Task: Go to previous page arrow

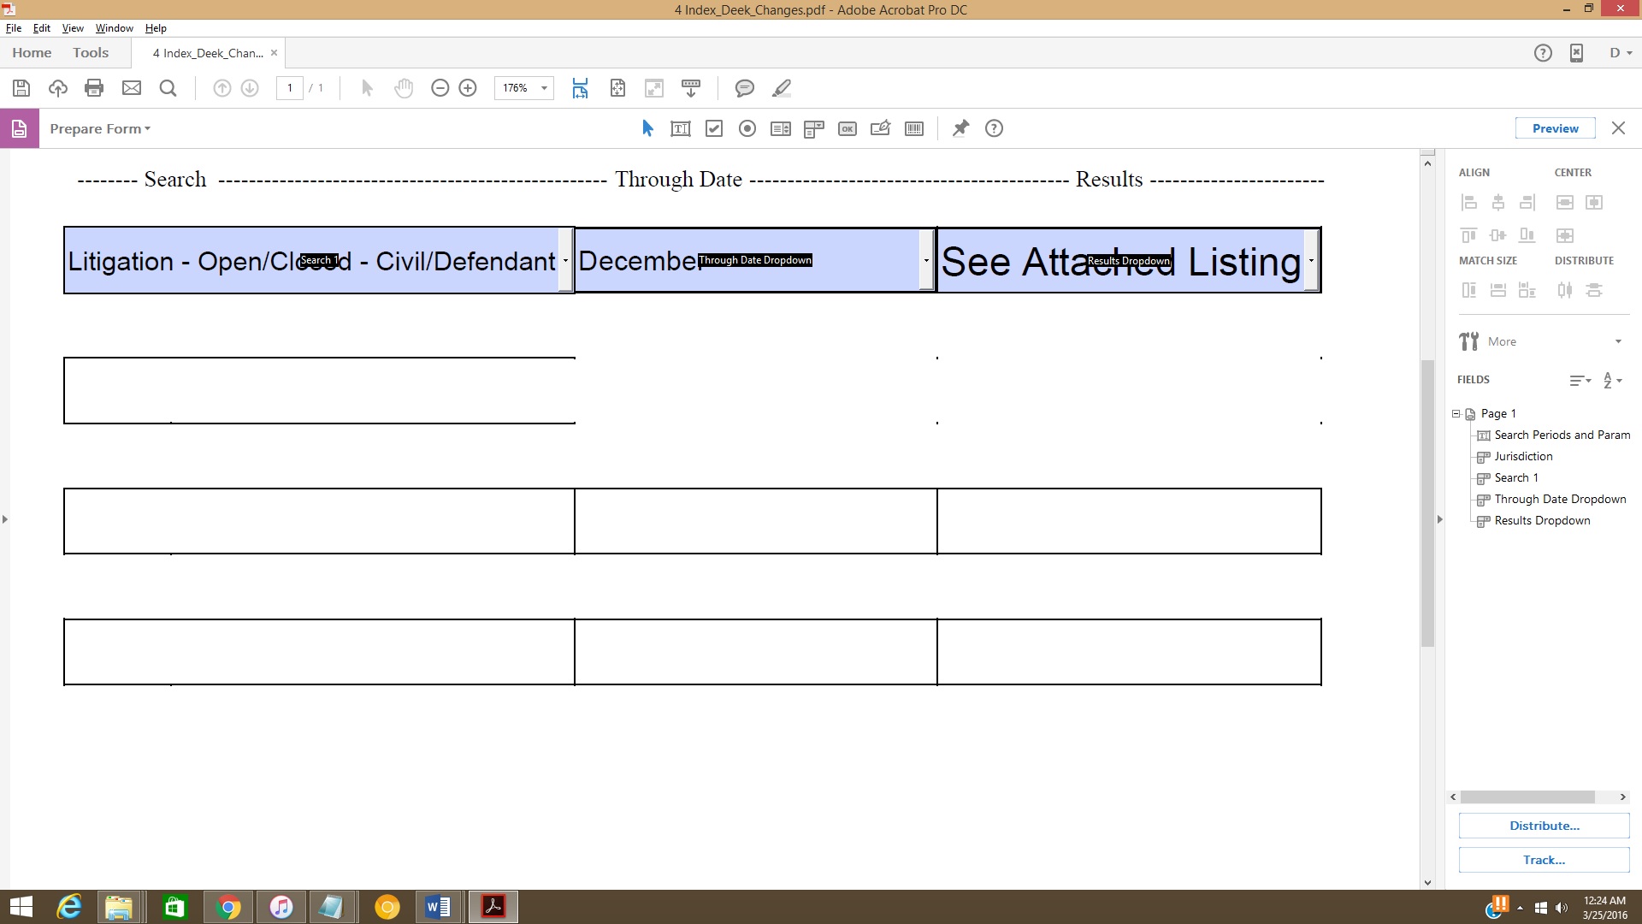Action: click(221, 88)
